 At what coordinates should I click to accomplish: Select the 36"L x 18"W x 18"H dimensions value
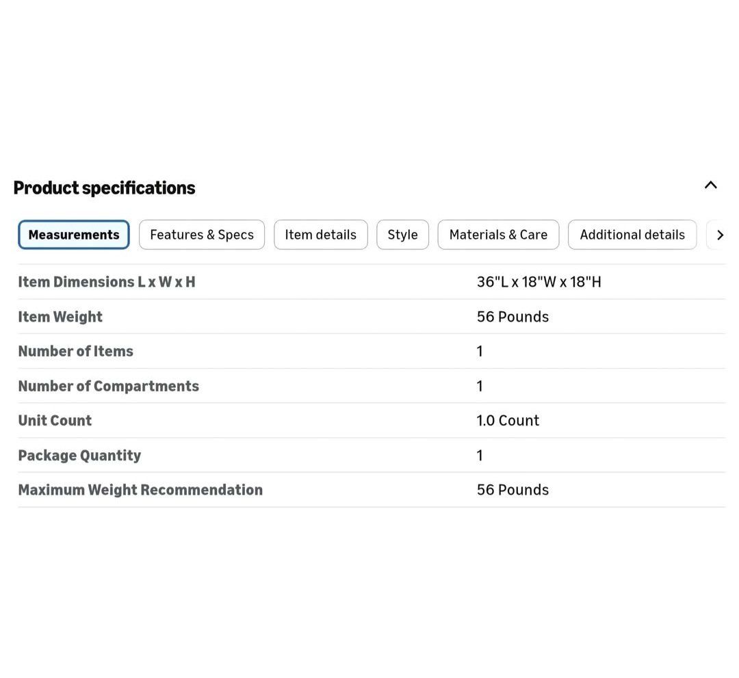(539, 282)
